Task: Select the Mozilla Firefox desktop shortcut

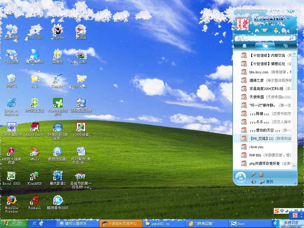Action: pyautogui.click(x=11, y=204)
